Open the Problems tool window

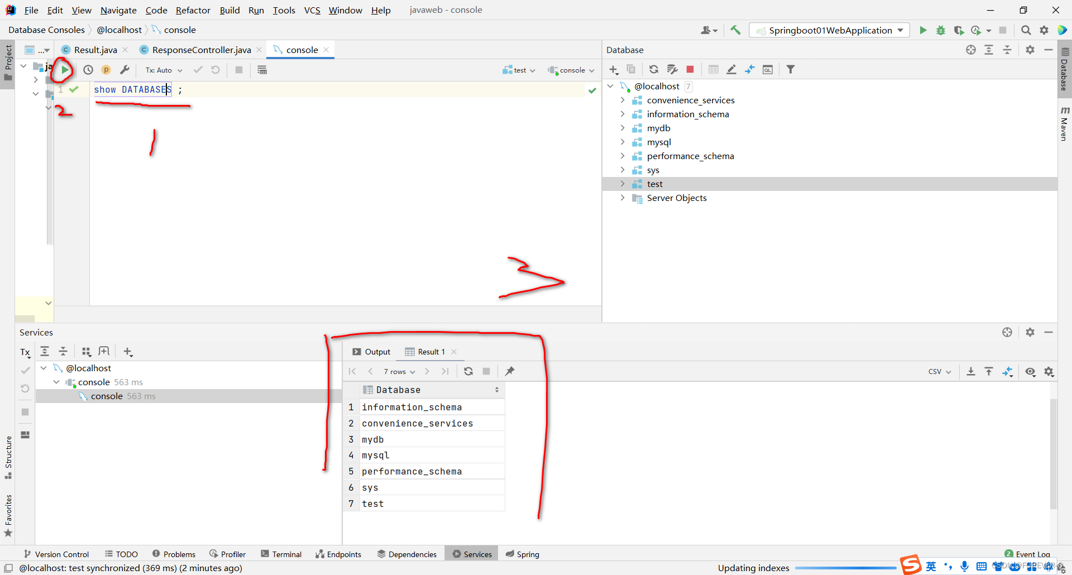pos(174,554)
